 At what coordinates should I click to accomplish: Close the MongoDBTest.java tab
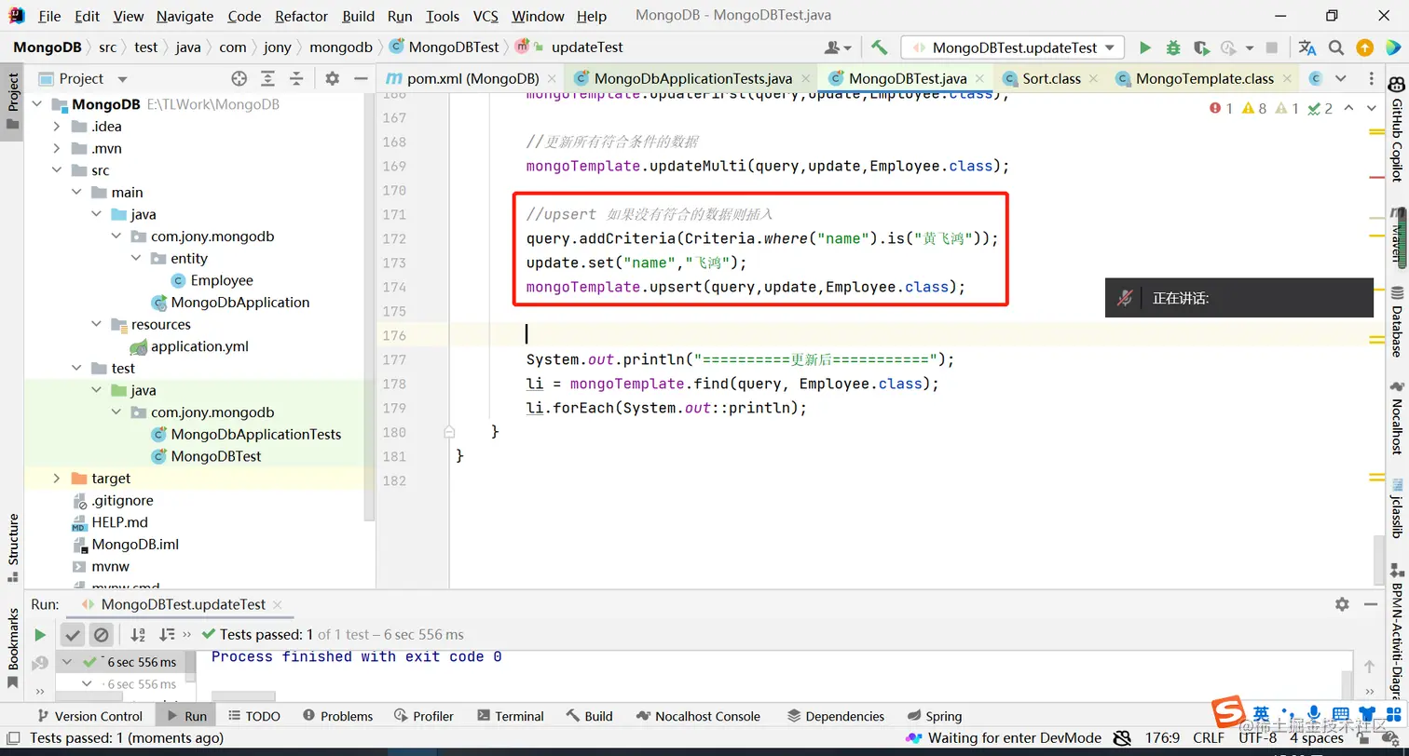coord(980,79)
